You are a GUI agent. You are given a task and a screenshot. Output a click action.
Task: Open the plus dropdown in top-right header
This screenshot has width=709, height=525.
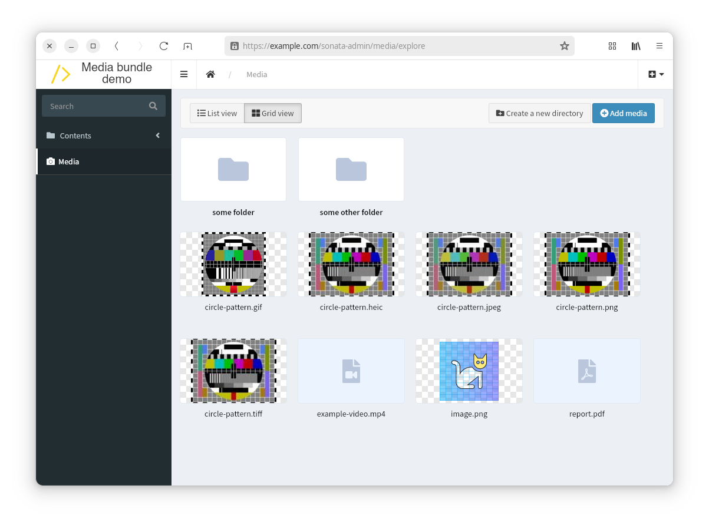click(x=655, y=74)
